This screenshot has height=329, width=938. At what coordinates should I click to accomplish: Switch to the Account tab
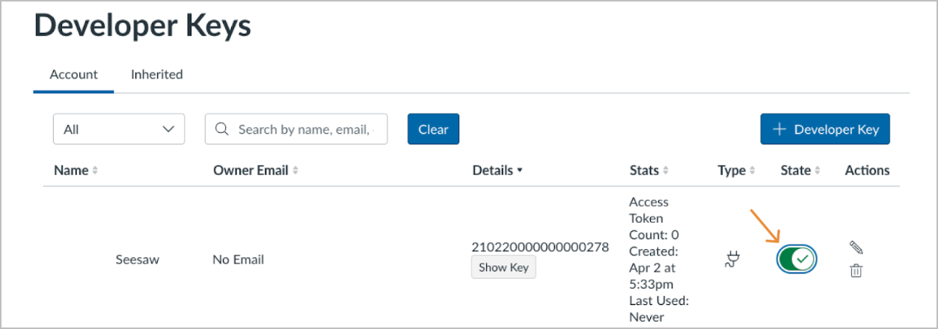[x=73, y=75]
